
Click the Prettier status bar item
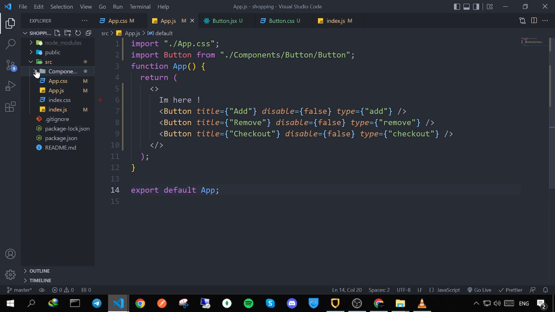(510, 290)
